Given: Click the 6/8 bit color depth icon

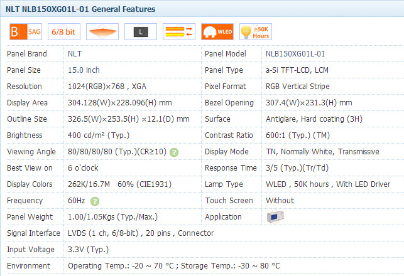Looking at the screenshot, I should (x=64, y=31).
